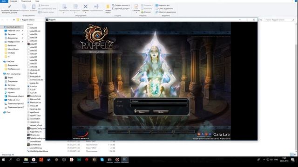Click the RappelzConfig.exe file icon
This screenshot has height=167, width=298.
pos(28,128)
